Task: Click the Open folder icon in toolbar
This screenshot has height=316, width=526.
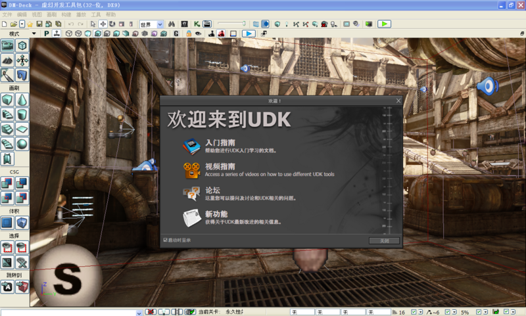Action: pos(13,24)
